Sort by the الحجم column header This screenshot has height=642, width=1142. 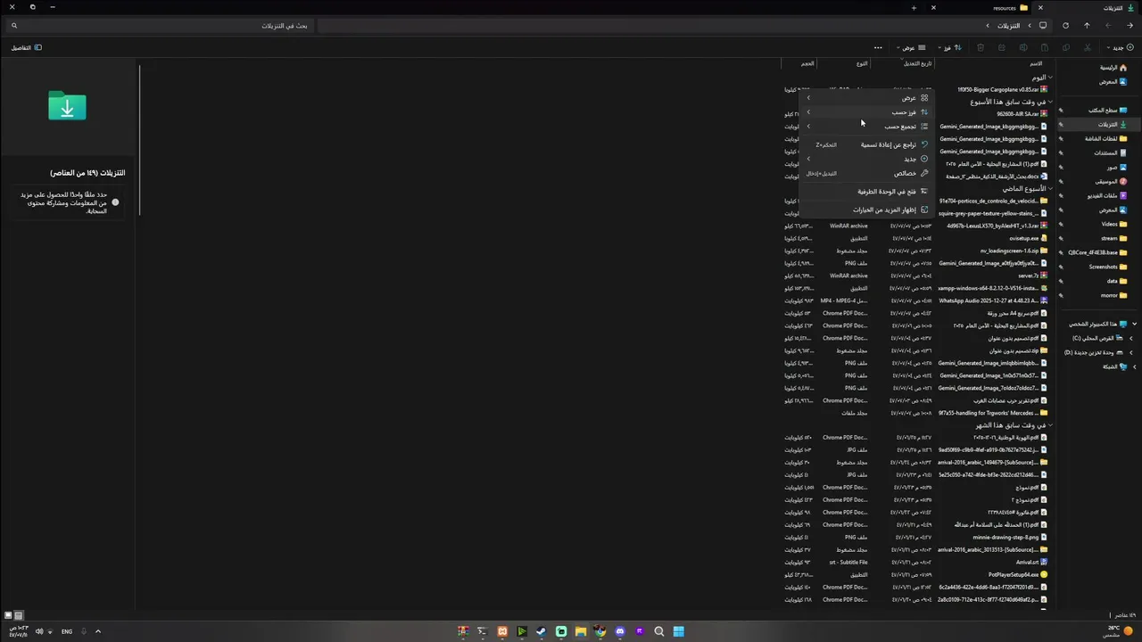tap(807, 63)
